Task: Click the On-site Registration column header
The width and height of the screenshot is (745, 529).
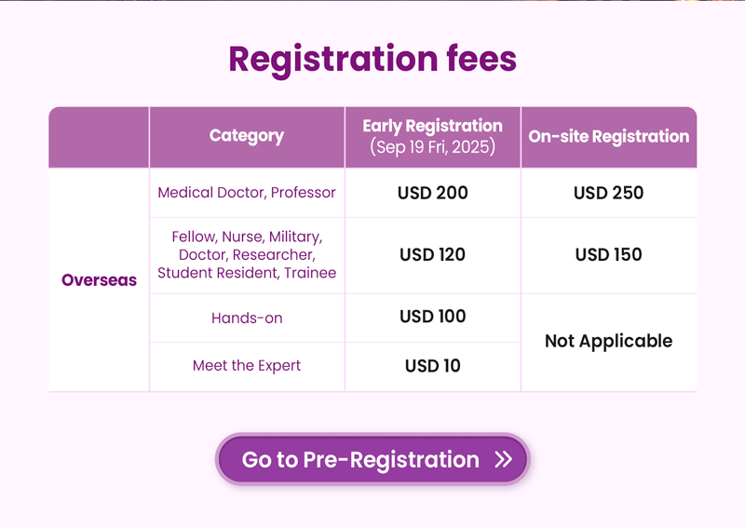Action: [609, 137]
